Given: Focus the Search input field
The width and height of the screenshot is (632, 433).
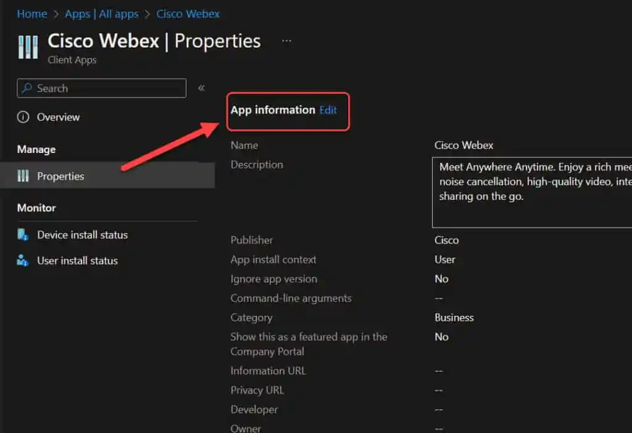Looking at the screenshot, I should click(102, 88).
